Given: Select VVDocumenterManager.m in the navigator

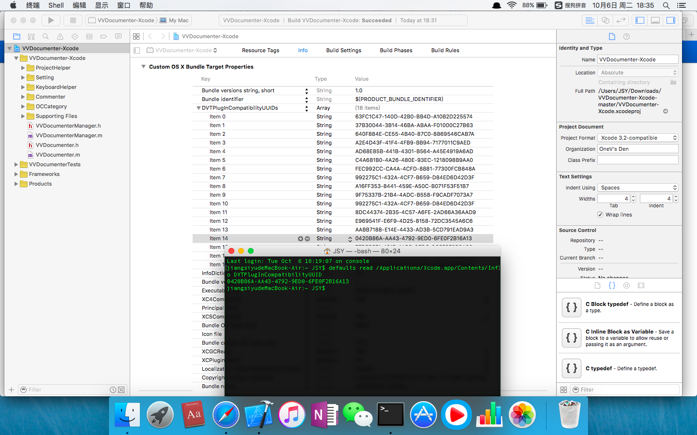Looking at the screenshot, I should 69,135.
